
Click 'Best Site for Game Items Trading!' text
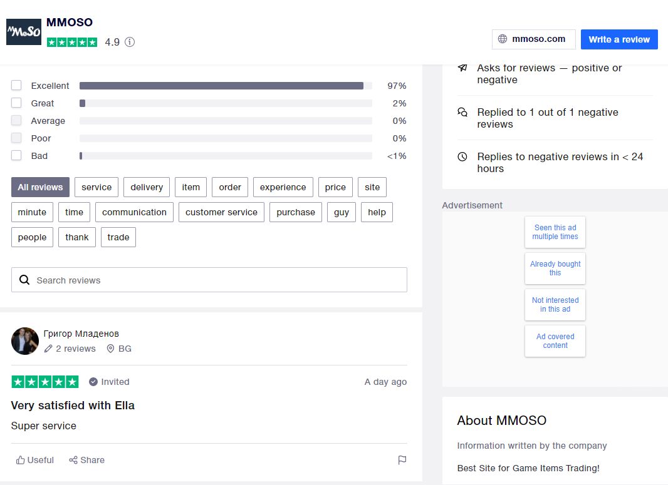528,468
